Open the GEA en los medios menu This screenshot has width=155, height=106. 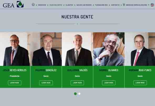tap(84, 5)
